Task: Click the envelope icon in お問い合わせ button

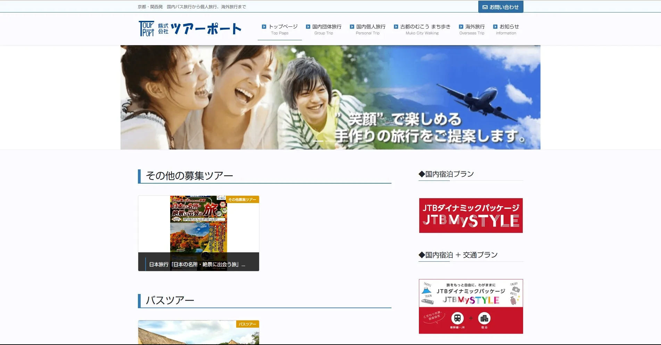Action: [x=485, y=7]
